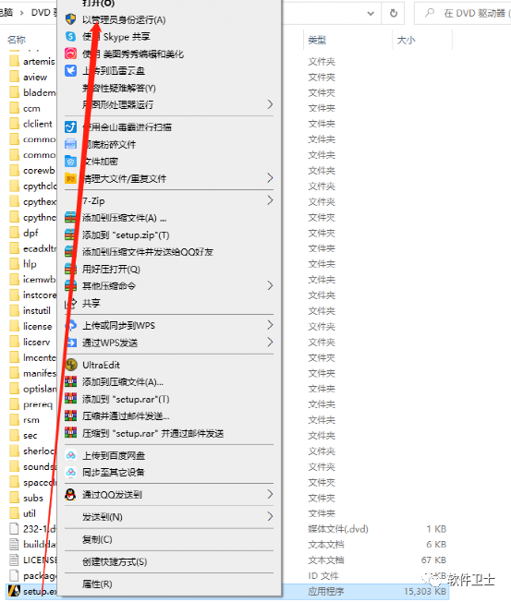Select the util folder
The image size is (511, 602).
[24, 513]
